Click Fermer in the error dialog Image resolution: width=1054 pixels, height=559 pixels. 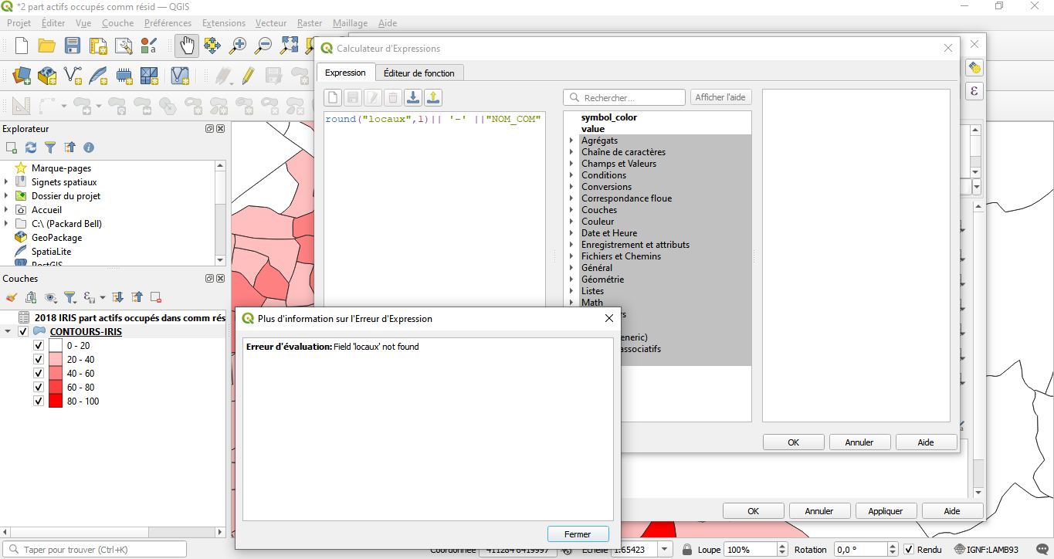click(578, 534)
